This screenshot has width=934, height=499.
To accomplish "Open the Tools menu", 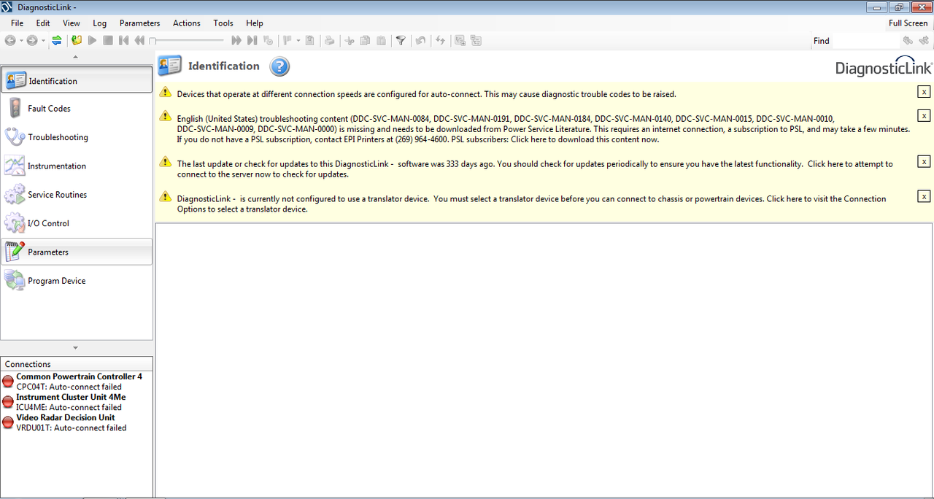I will pos(223,23).
